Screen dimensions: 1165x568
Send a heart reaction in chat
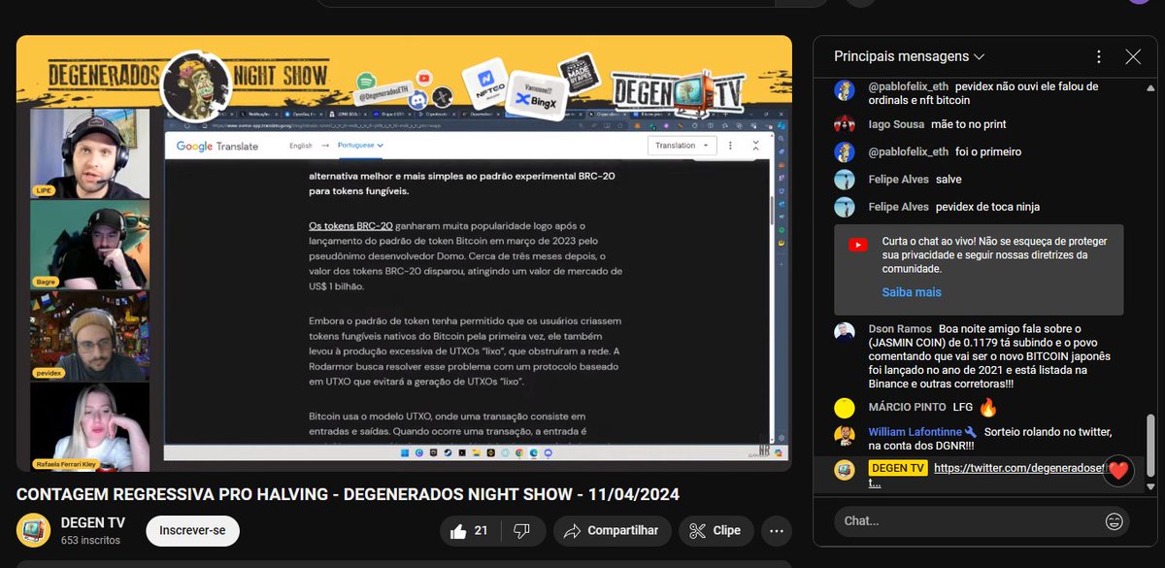(1118, 471)
